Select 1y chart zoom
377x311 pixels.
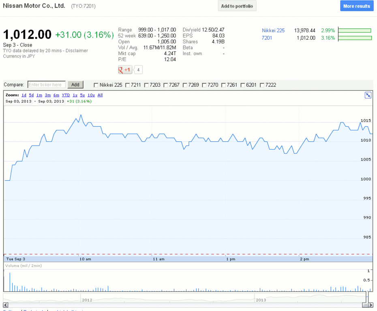75,95
